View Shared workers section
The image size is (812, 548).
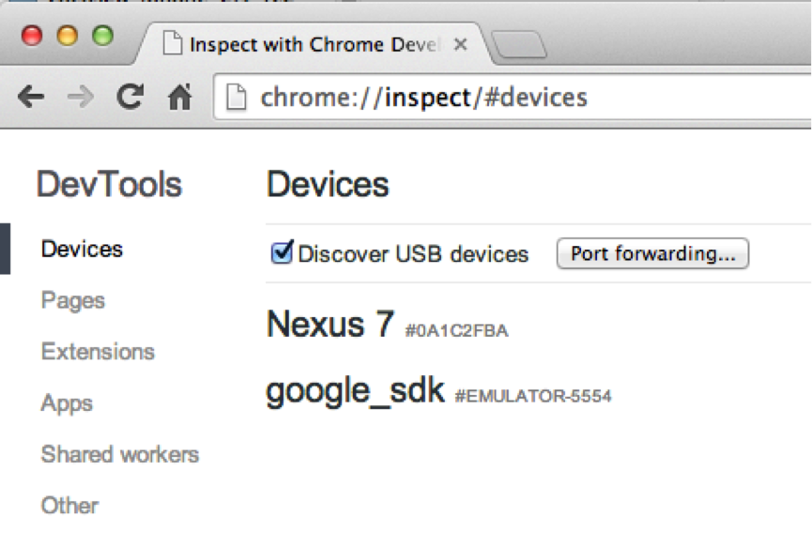point(120,454)
